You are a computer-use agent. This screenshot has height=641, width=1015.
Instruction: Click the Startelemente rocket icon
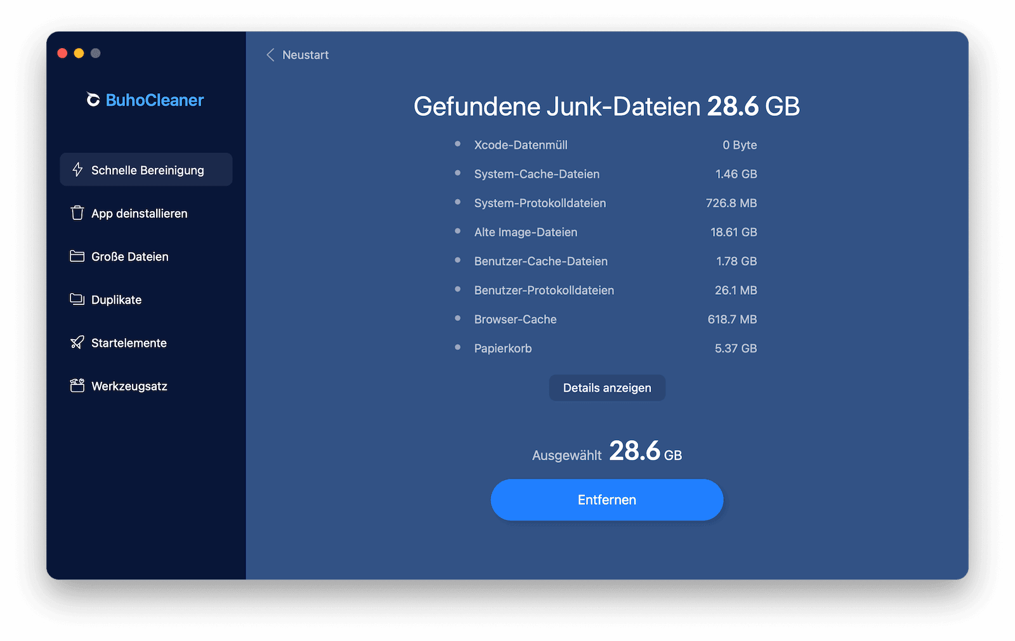pyautogui.click(x=77, y=342)
